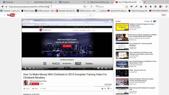Enter fullscreen with the player icon
169x95 pixels.
coord(110,68)
